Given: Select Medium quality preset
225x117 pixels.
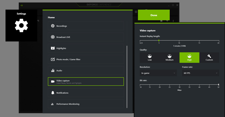Looking at the screenshot, I should point(170,58).
